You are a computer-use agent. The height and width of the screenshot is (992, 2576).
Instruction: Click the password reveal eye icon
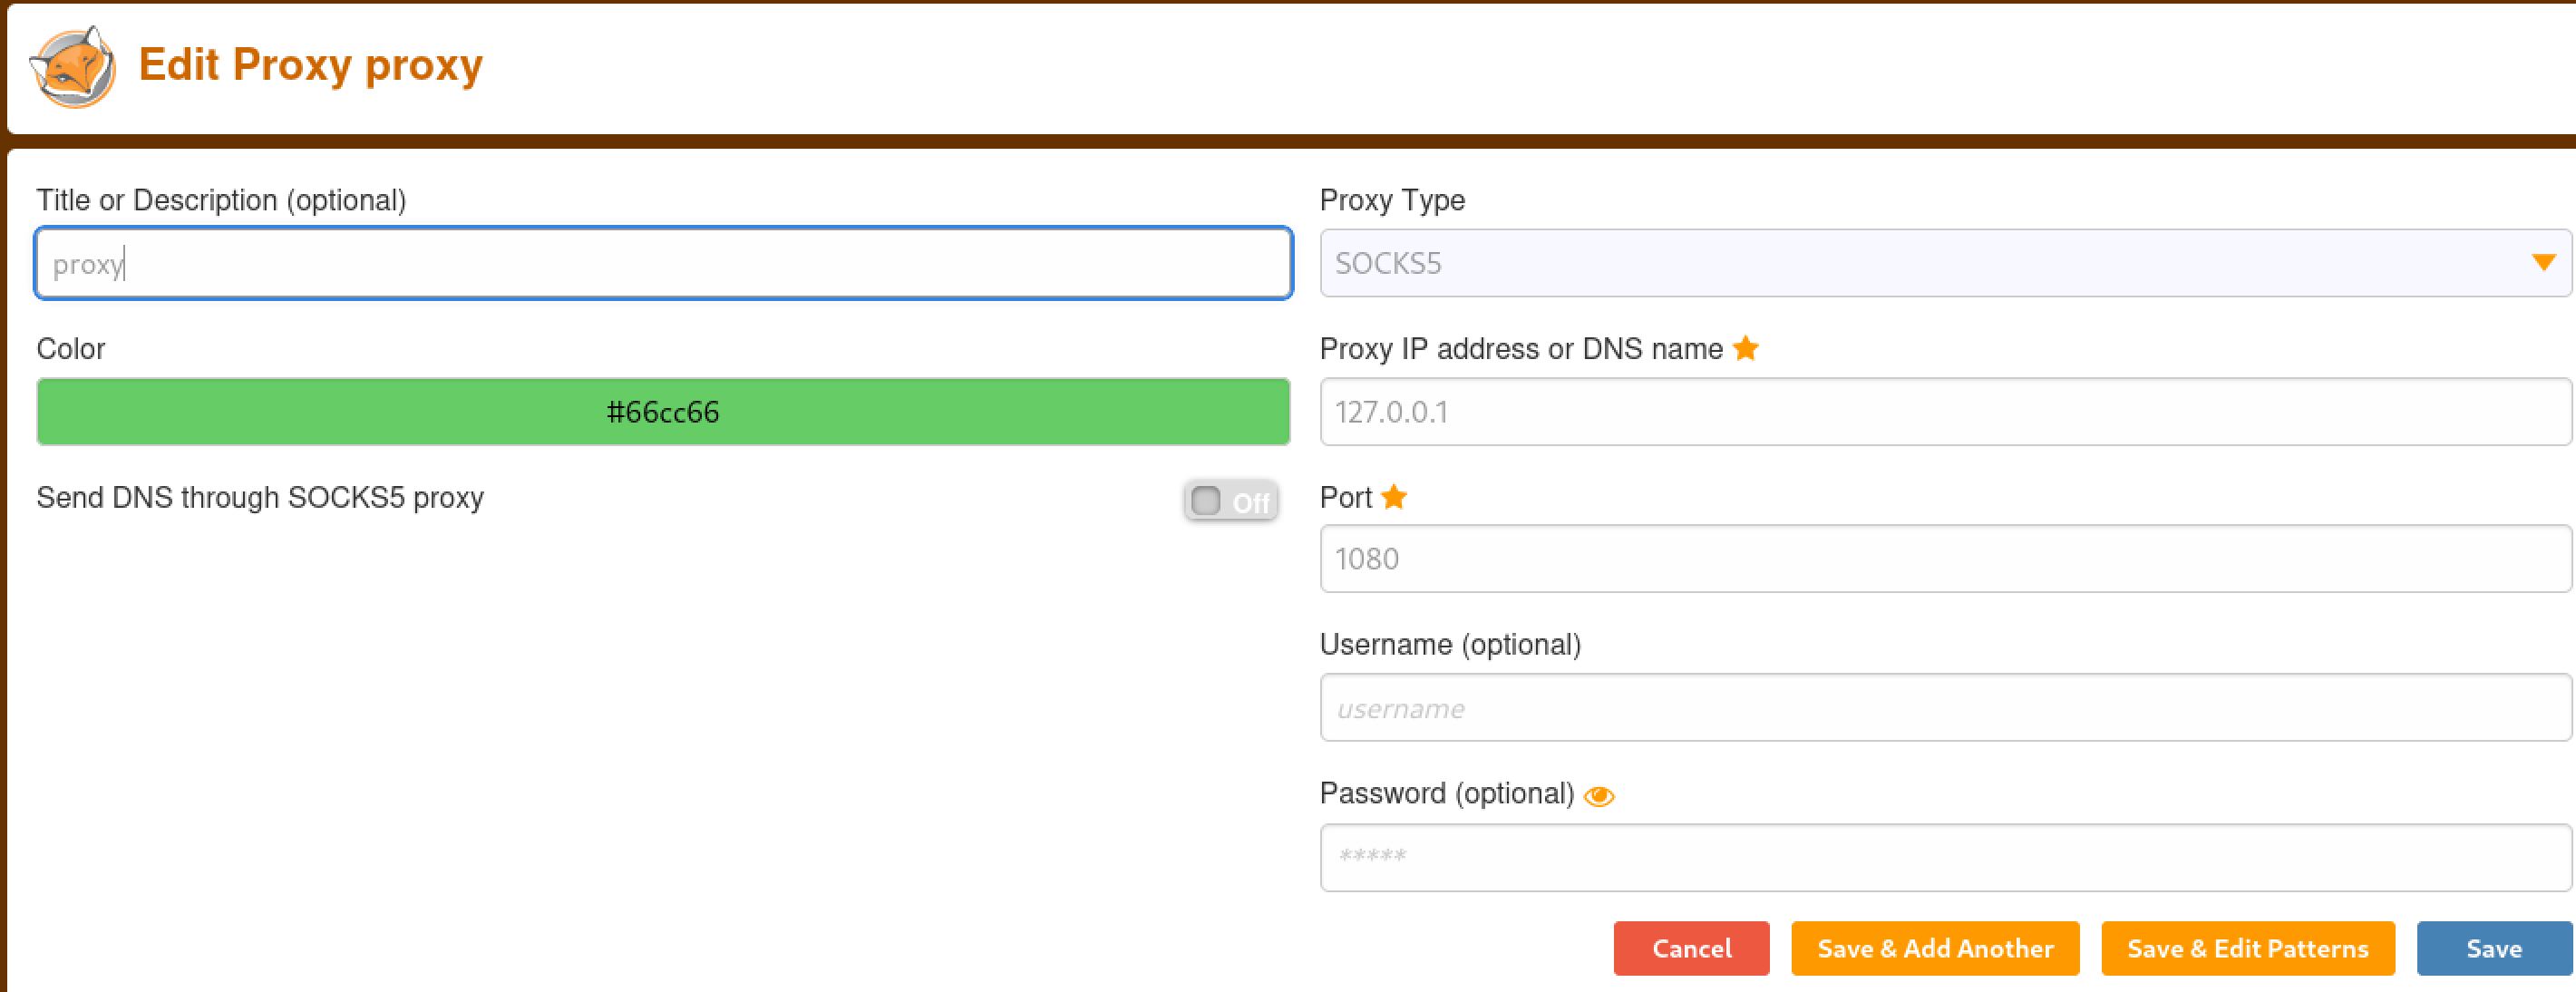1599,795
